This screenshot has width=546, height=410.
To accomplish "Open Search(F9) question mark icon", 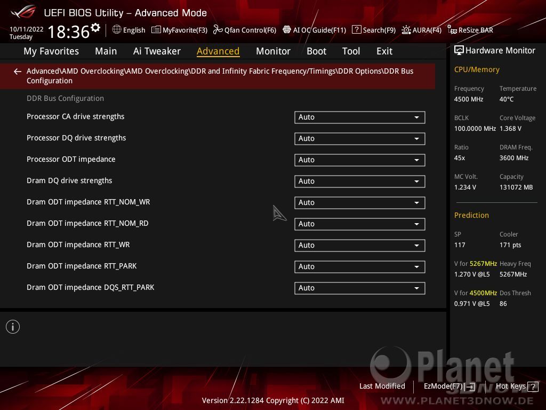I will [x=357, y=30].
